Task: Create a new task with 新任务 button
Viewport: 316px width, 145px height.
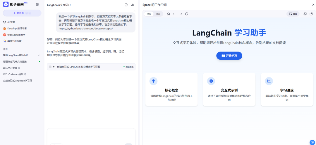Action: coord(22,13)
